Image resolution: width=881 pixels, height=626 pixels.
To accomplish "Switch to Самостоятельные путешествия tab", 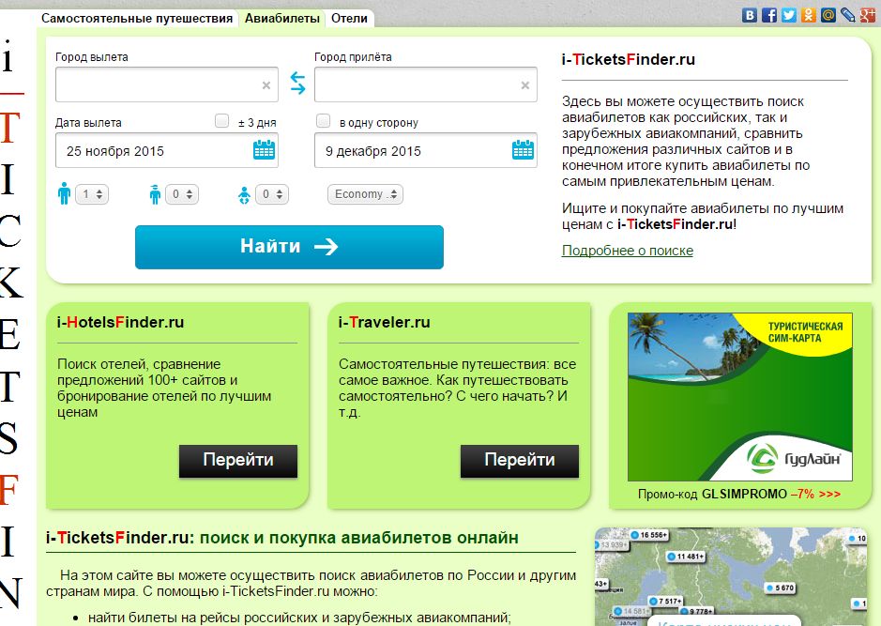I will 137,19.
